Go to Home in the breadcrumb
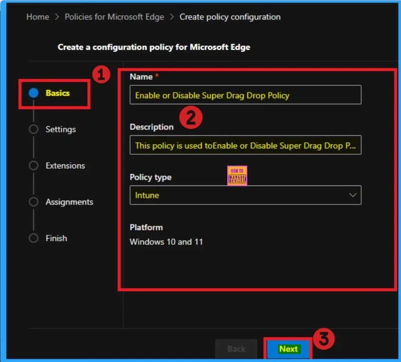Viewport: 401px width, 362px height. [x=37, y=17]
